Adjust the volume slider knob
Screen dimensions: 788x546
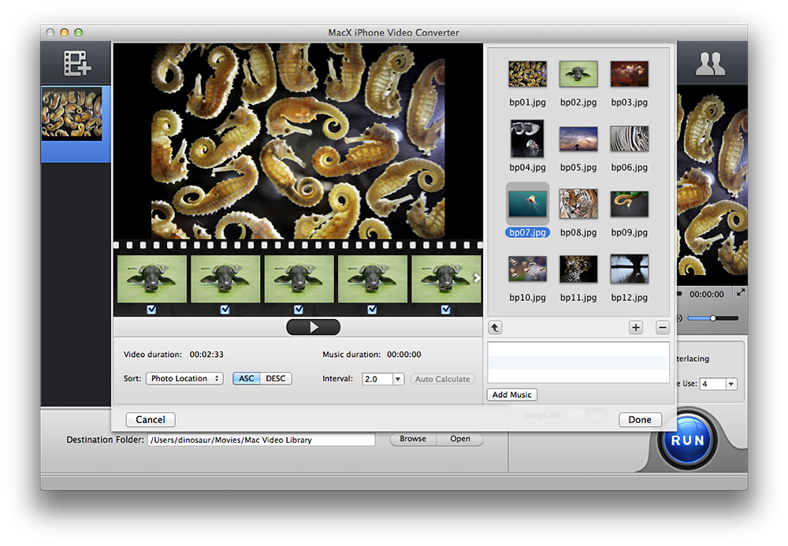click(x=712, y=318)
